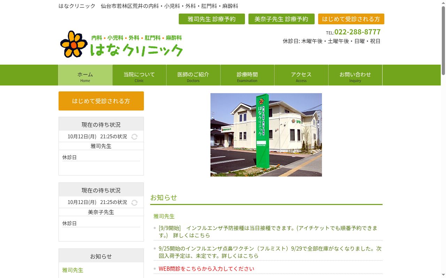This screenshot has width=446, height=278.
Task: Click 休診日 text under 美奈子先生
Action: (70, 223)
